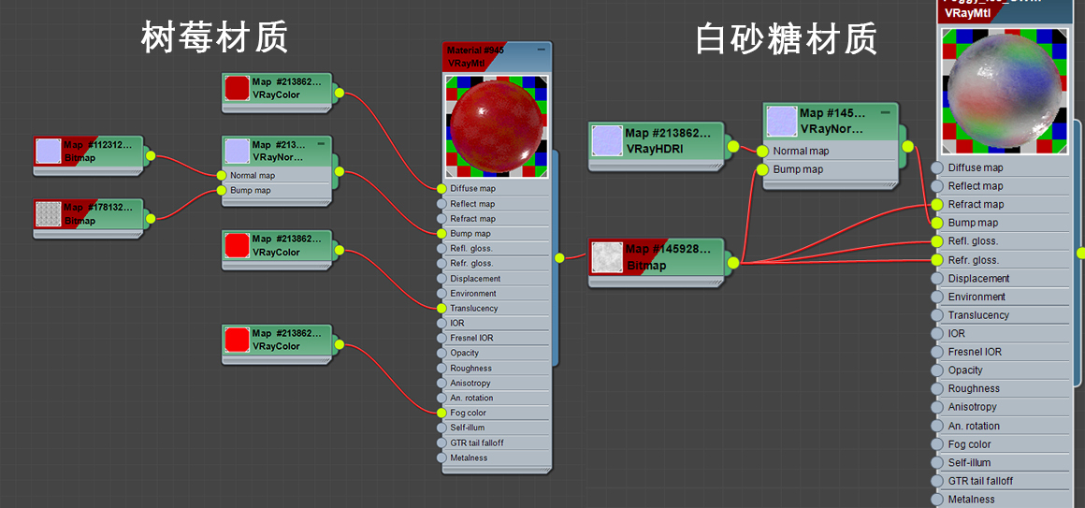Click Translucency socket on Material #945
Viewport: 1085px width, 508px height.
[x=441, y=308]
